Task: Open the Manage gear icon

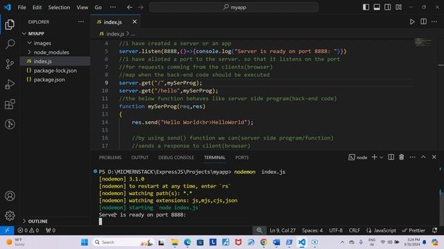Action: coord(10,215)
